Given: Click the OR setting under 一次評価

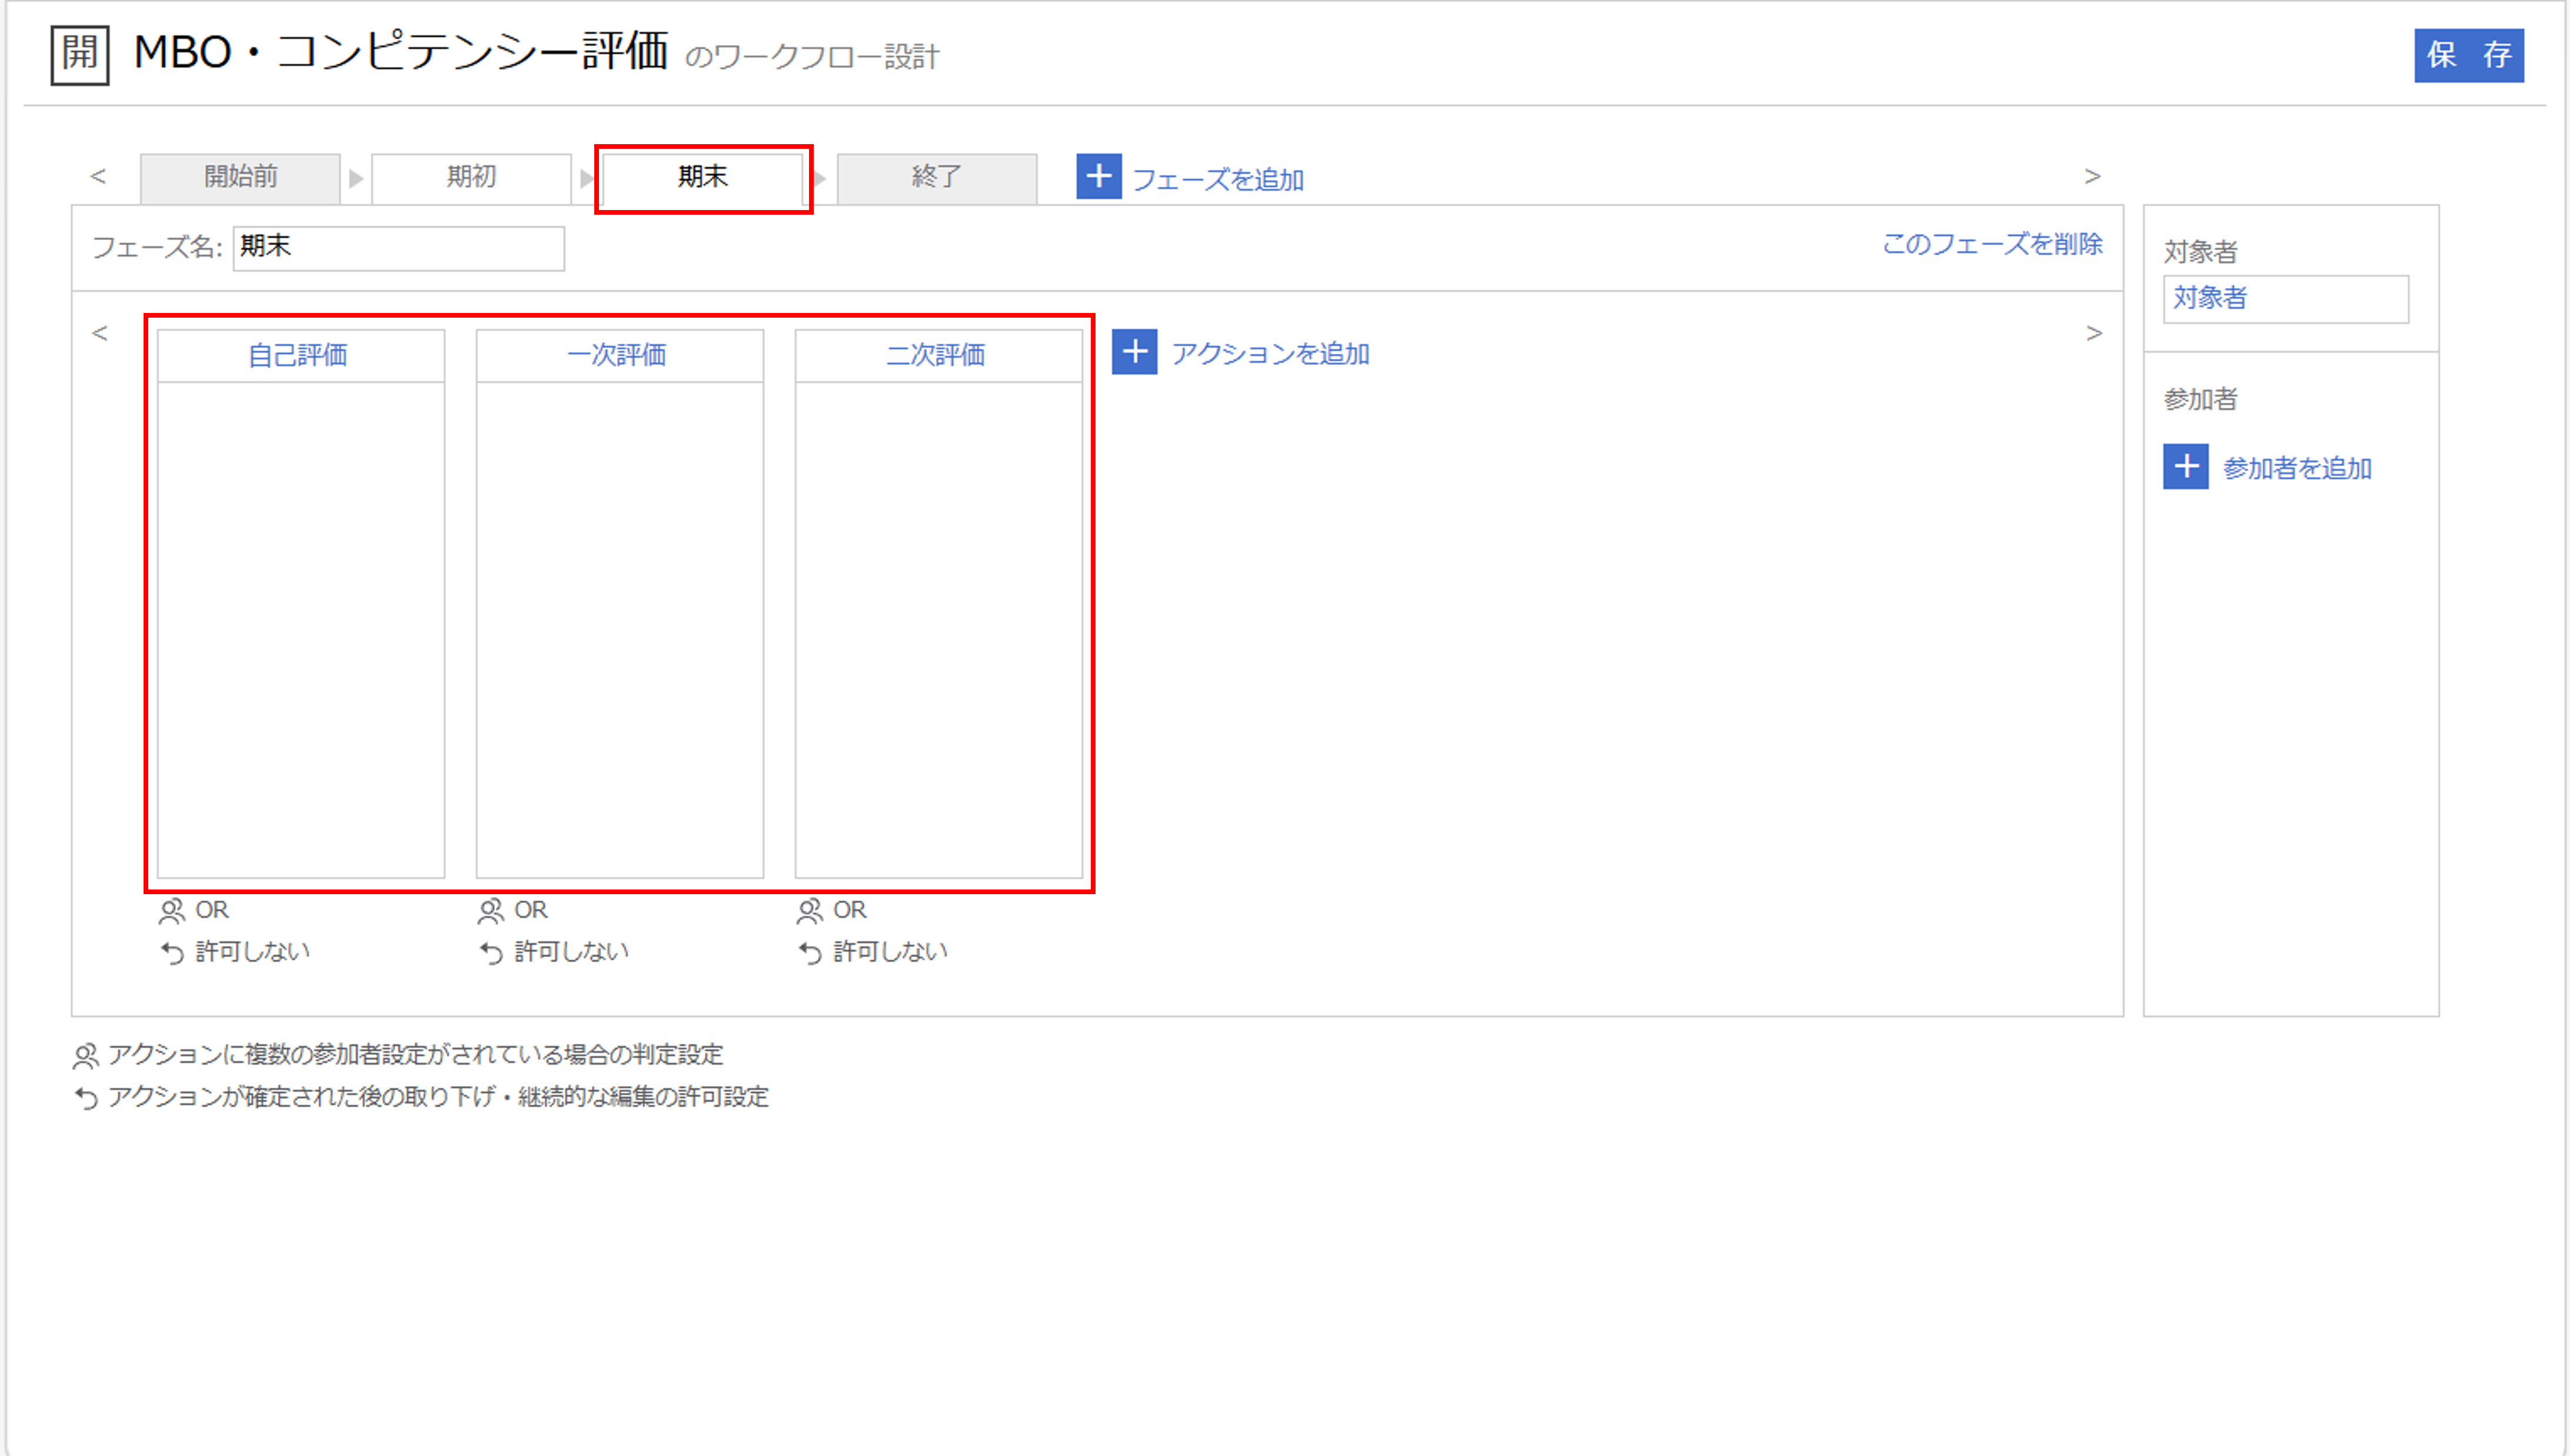Looking at the screenshot, I should click(x=531, y=910).
